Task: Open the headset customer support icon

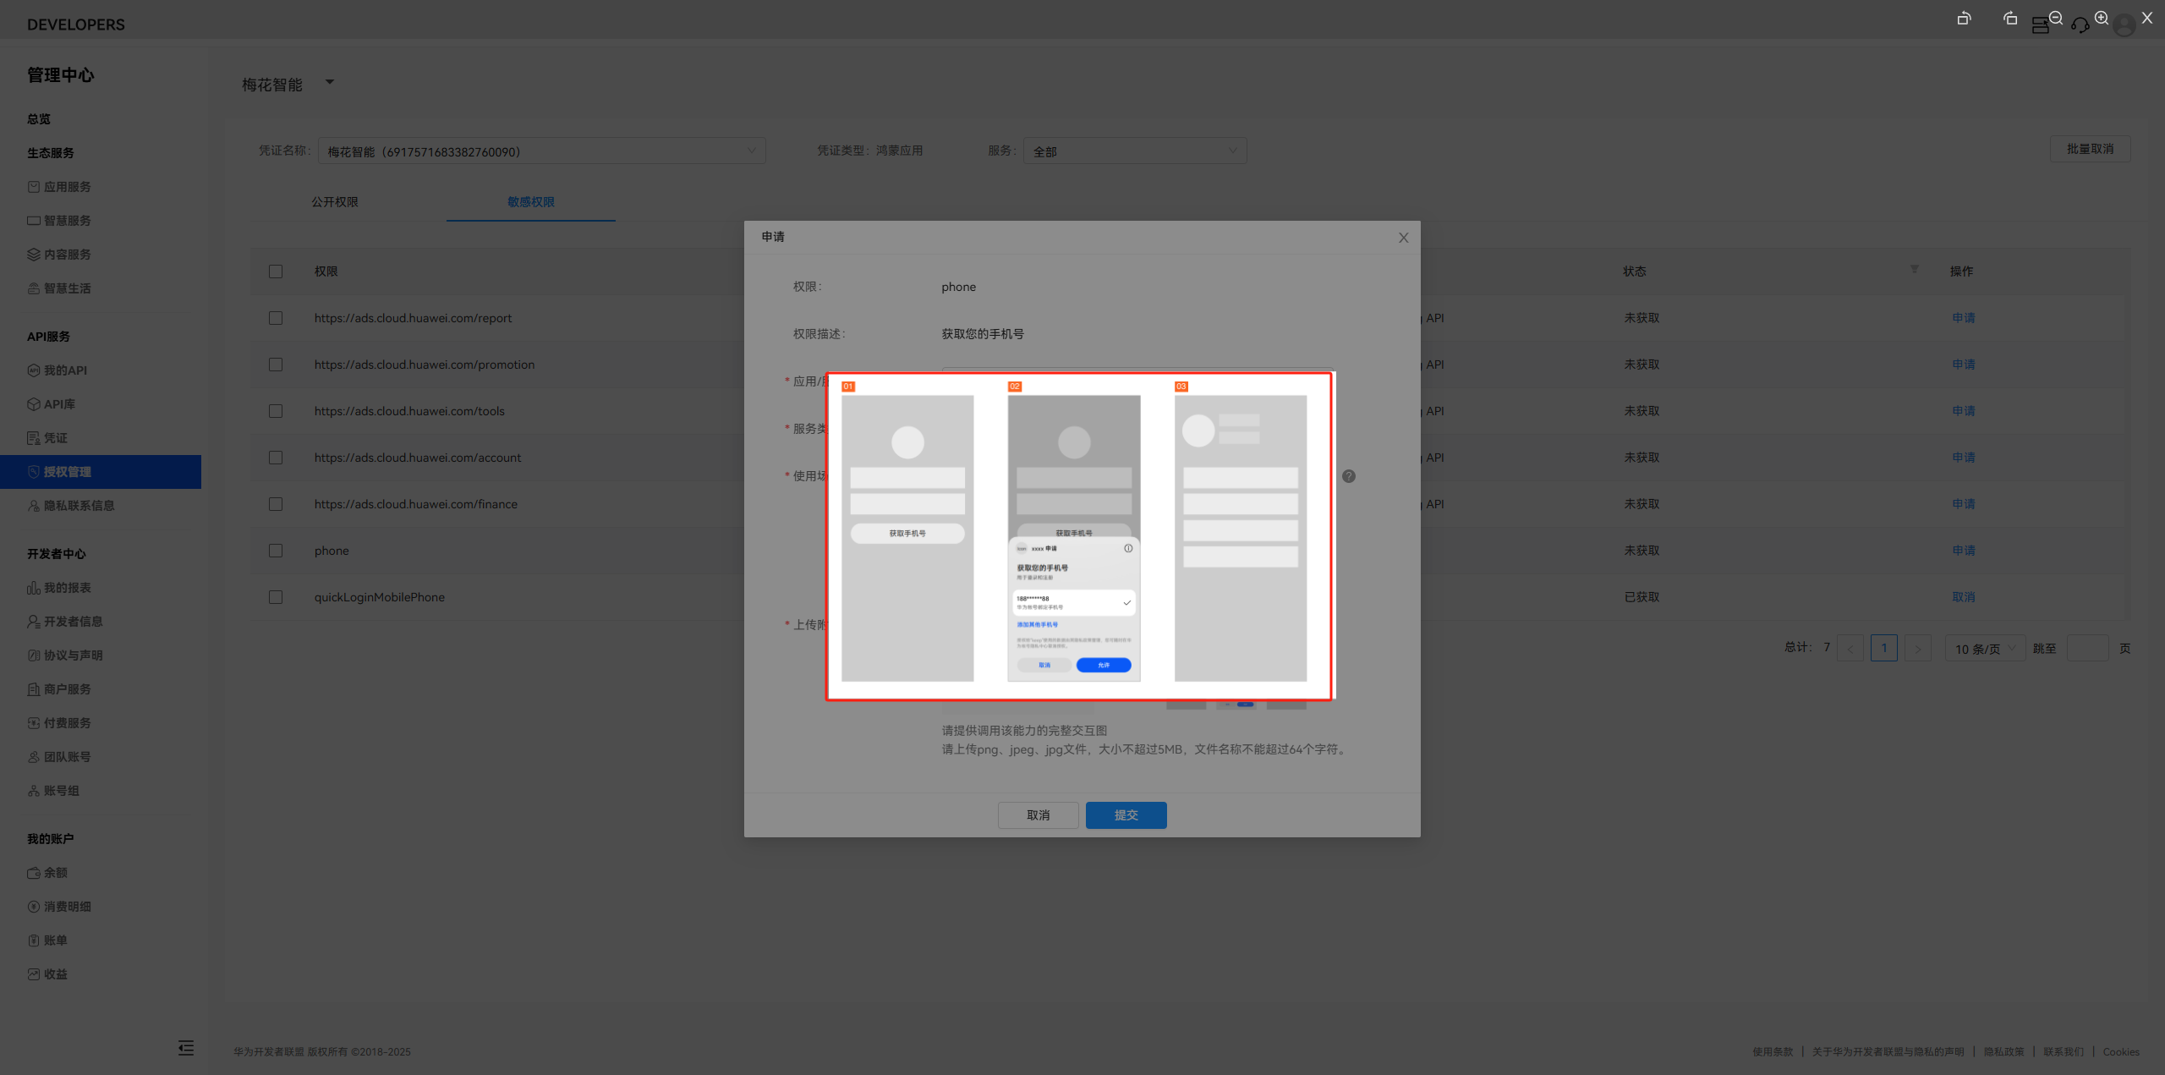Action: 2080,26
